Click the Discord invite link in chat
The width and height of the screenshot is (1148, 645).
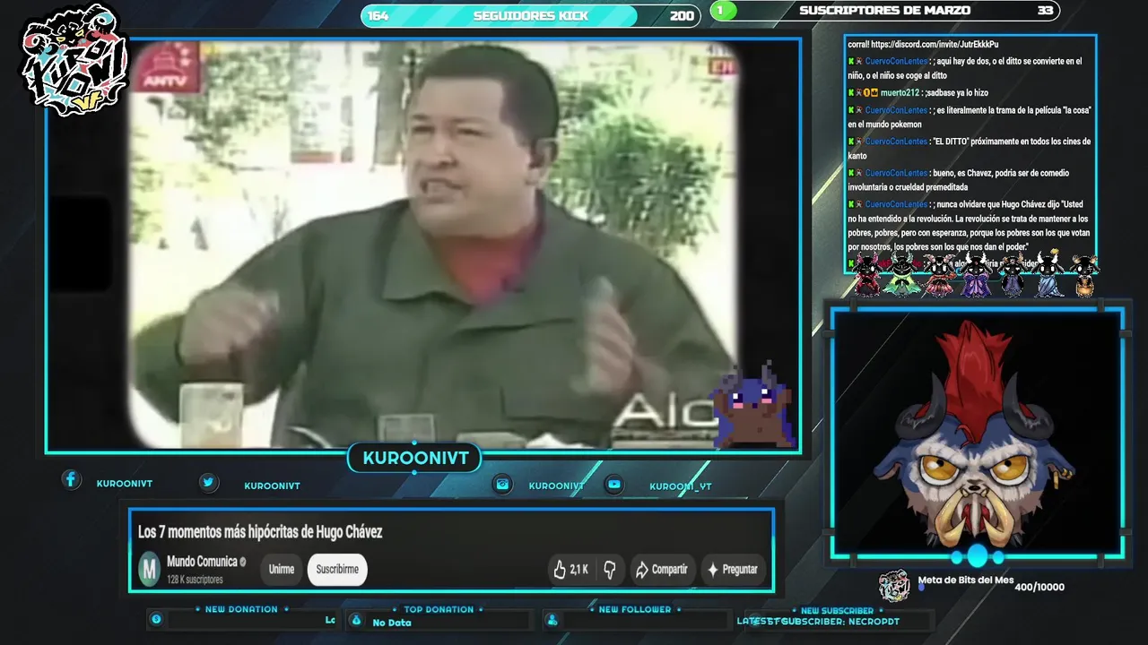point(933,44)
